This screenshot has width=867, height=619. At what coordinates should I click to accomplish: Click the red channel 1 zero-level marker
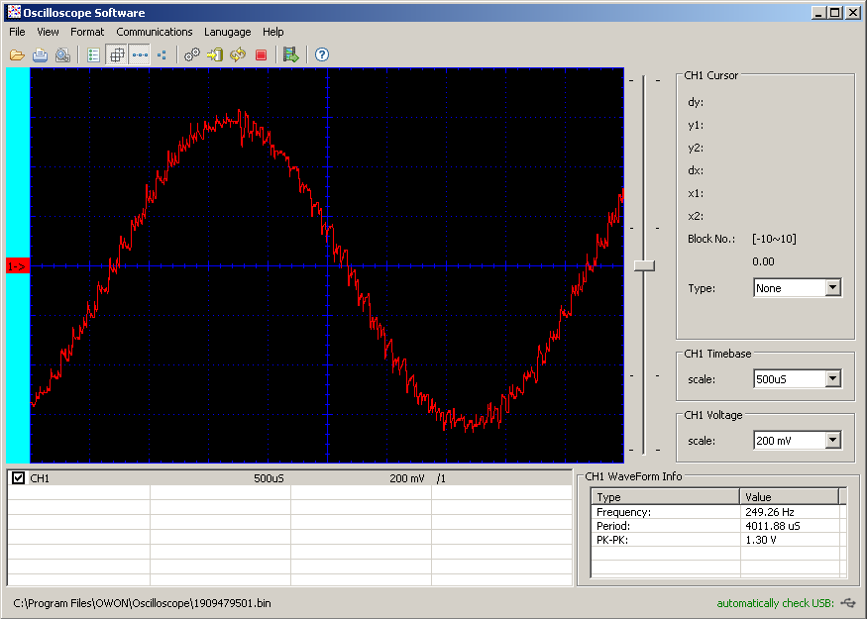(x=18, y=266)
